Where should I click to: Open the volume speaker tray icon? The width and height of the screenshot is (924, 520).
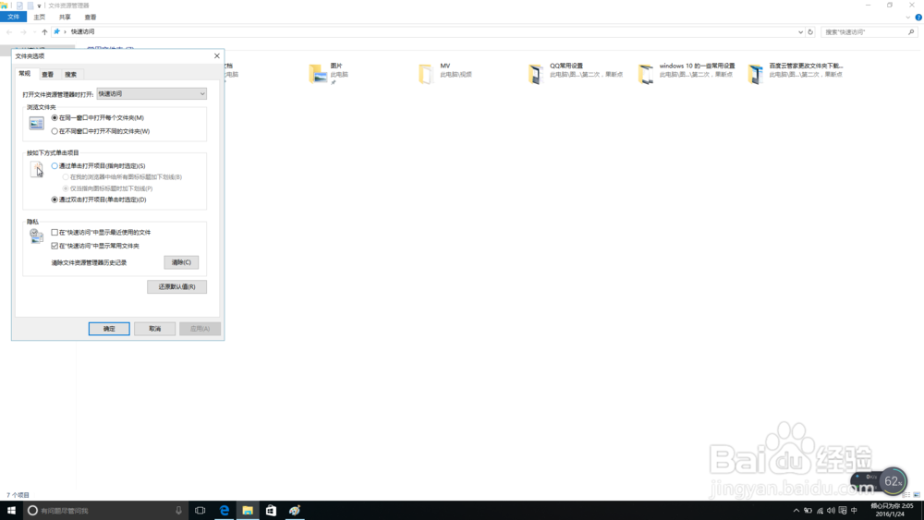click(x=831, y=511)
